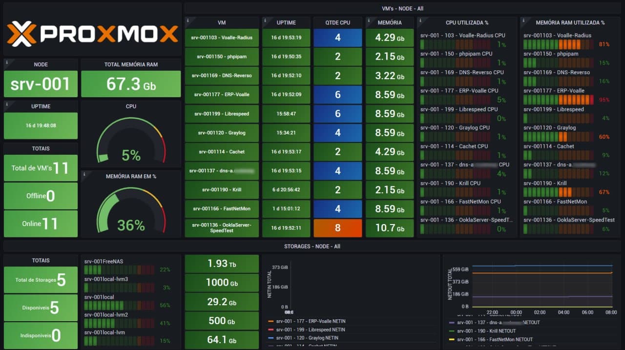Open the TOTAL MEMÓRIA RAM panel title menu
This screenshot has height=350, width=625.
(131, 64)
